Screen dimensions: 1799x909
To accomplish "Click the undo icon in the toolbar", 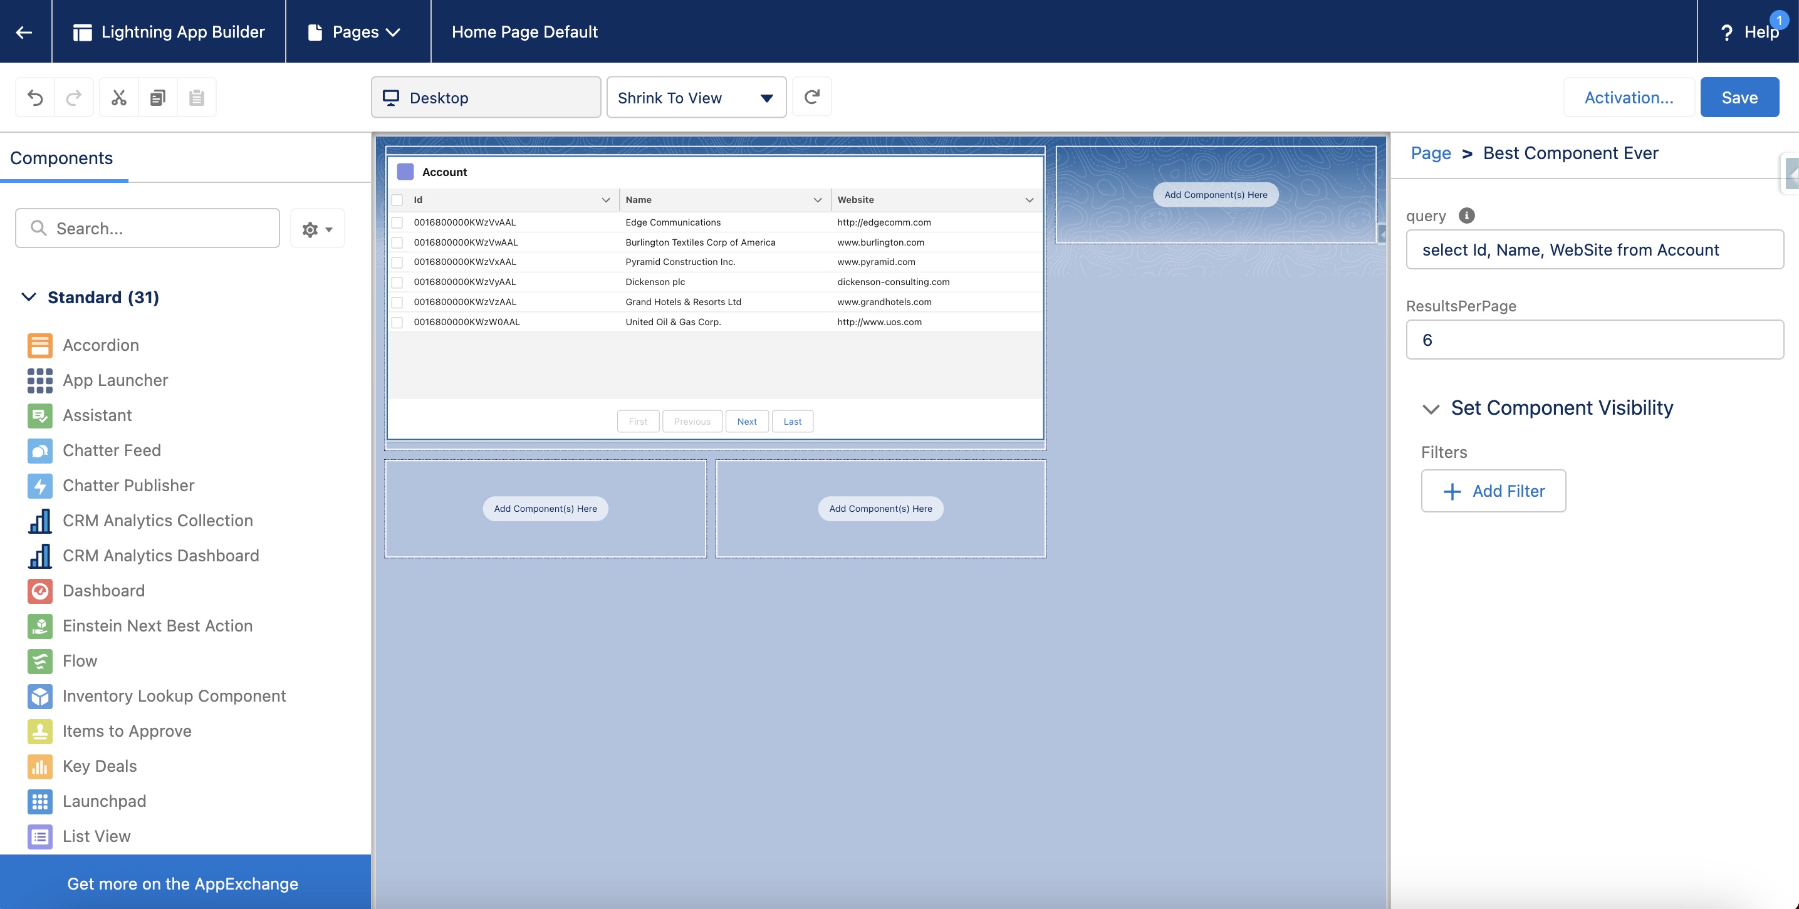I will pyautogui.click(x=35, y=97).
